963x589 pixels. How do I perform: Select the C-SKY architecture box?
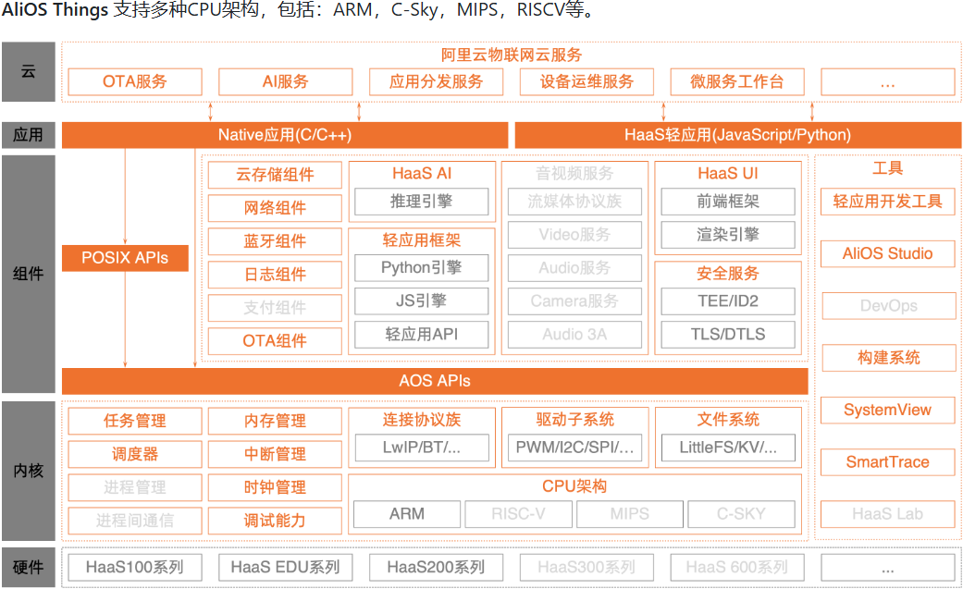(741, 514)
